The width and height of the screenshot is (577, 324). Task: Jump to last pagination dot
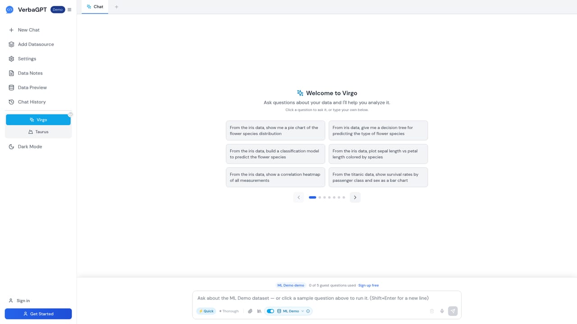click(344, 197)
